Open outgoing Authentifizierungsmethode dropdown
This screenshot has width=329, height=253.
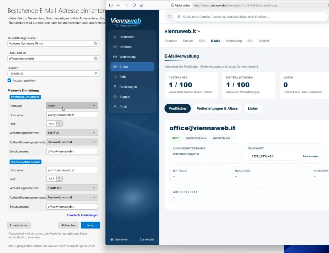(72, 197)
